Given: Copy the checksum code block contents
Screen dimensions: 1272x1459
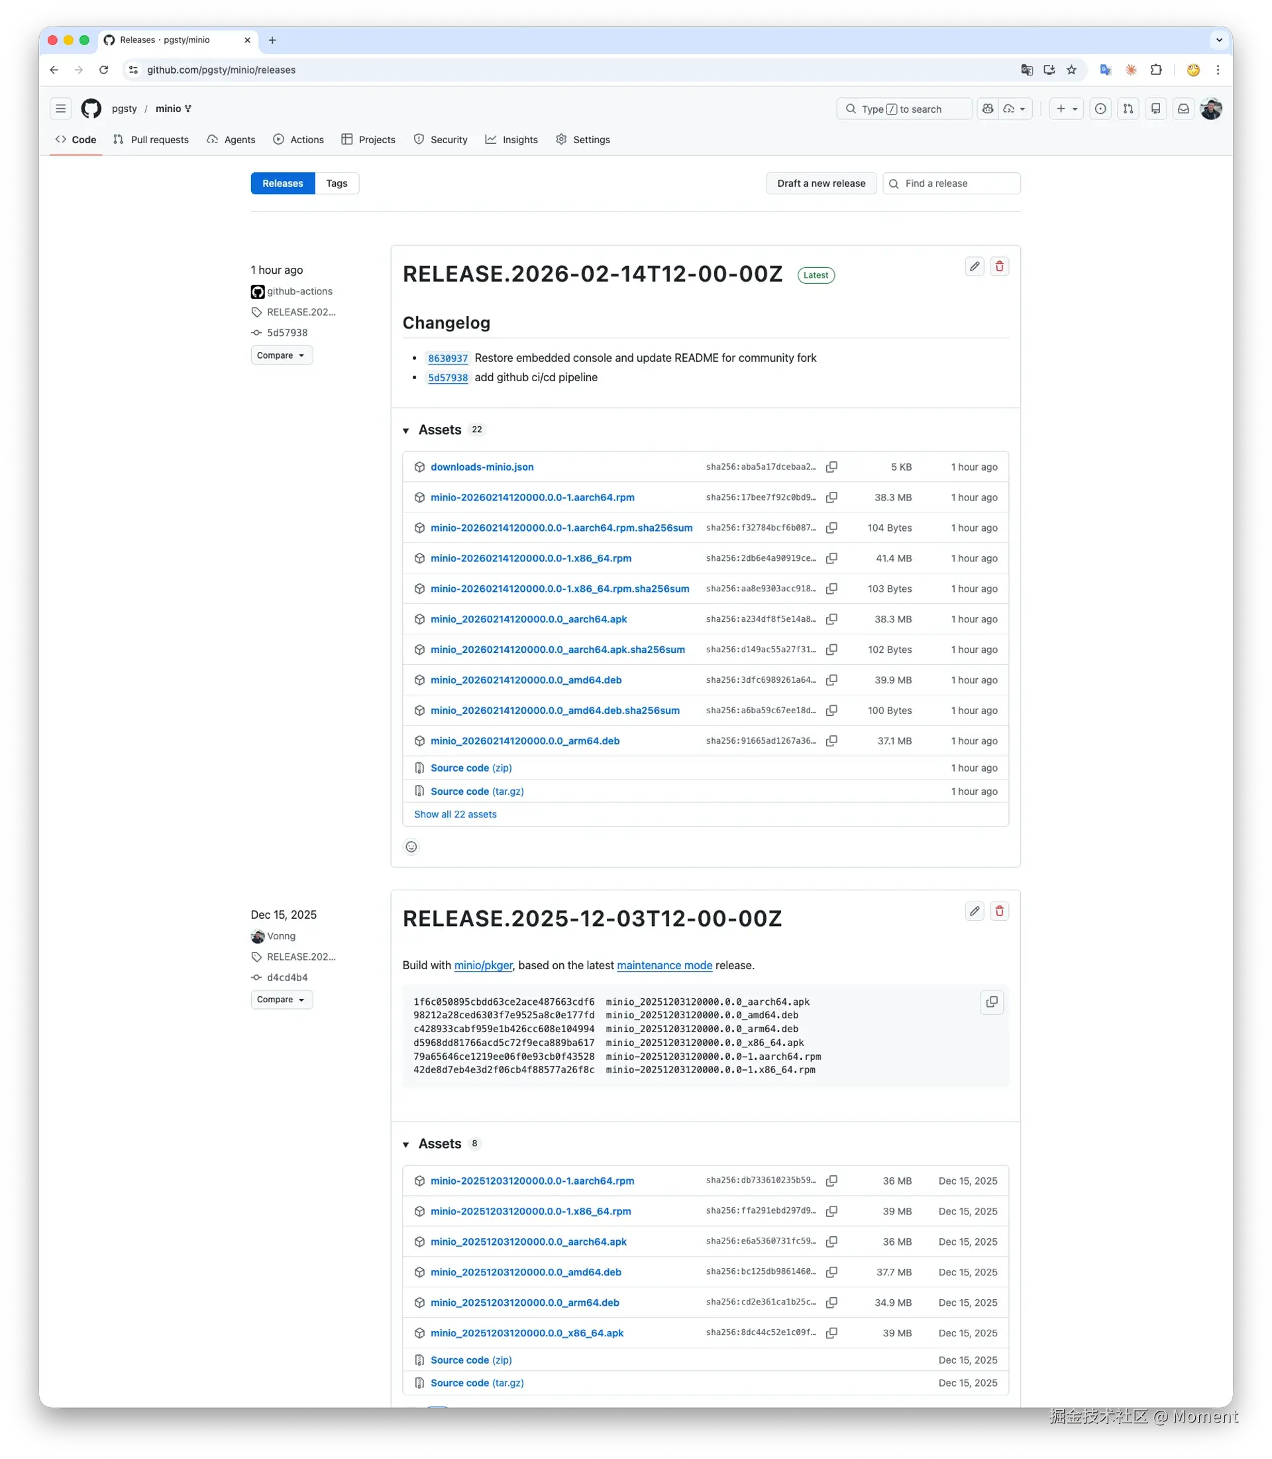Looking at the screenshot, I should pyautogui.click(x=992, y=1002).
